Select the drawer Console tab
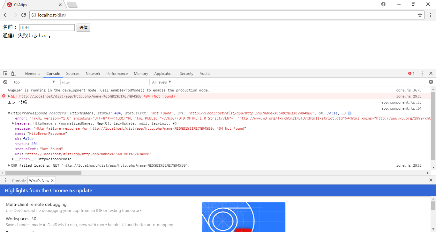 tap(19, 180)
